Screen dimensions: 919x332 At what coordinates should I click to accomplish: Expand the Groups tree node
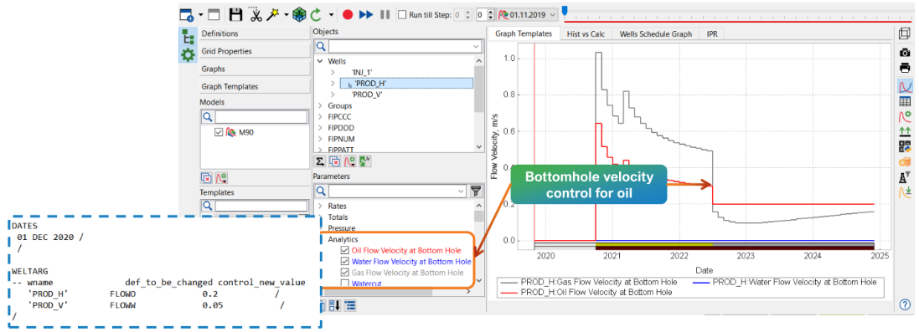coord(320,106)
